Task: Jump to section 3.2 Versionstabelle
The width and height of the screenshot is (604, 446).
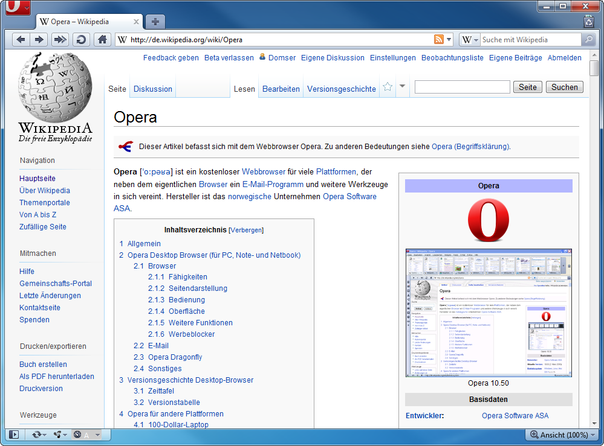Action: (x=167, y=403)
